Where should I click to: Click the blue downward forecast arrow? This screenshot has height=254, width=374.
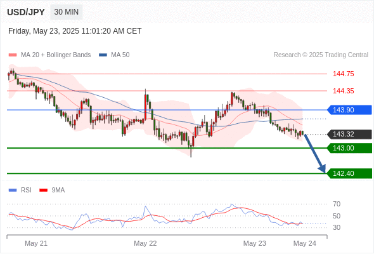tap(315, 154)
